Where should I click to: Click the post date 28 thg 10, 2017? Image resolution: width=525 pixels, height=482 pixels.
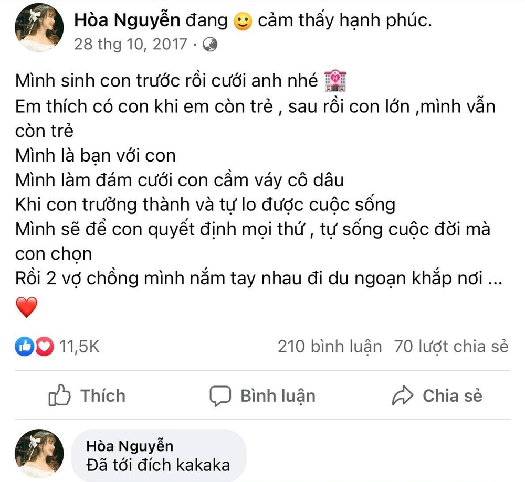pos(130,44)
